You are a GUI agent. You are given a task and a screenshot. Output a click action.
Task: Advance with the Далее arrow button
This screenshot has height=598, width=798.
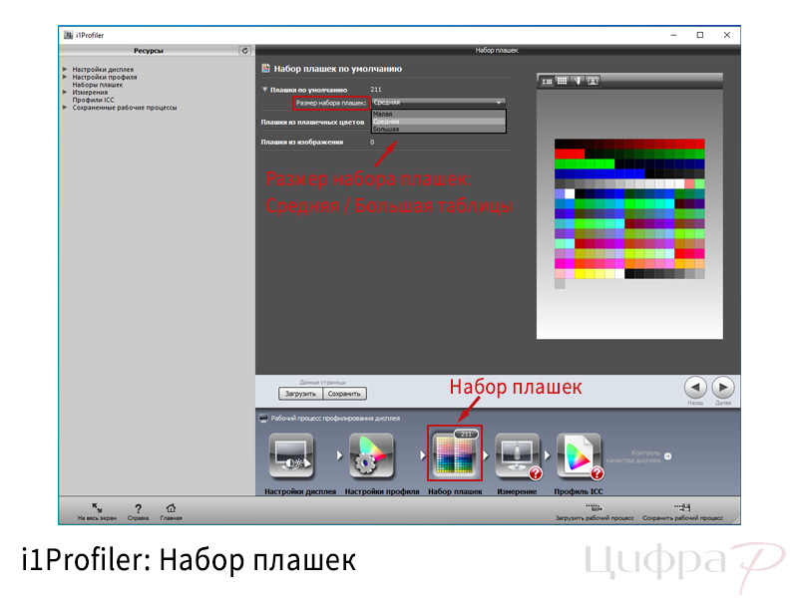click(x=722, y=388)
